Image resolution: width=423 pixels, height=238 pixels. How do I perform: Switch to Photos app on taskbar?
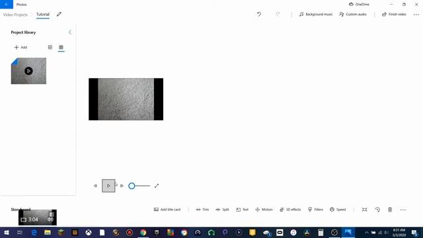[x=348, y=233]
